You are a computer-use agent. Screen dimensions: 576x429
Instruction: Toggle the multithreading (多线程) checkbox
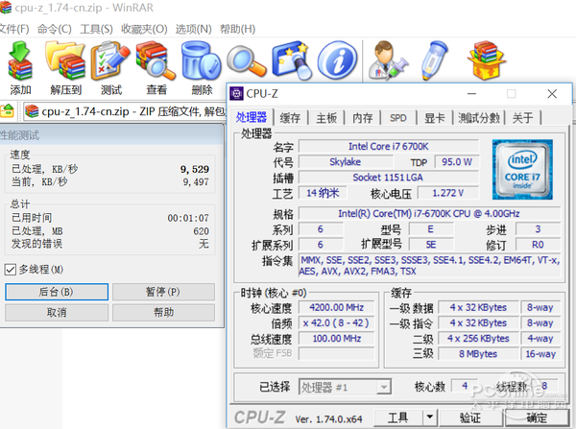[x=11, y=270]
